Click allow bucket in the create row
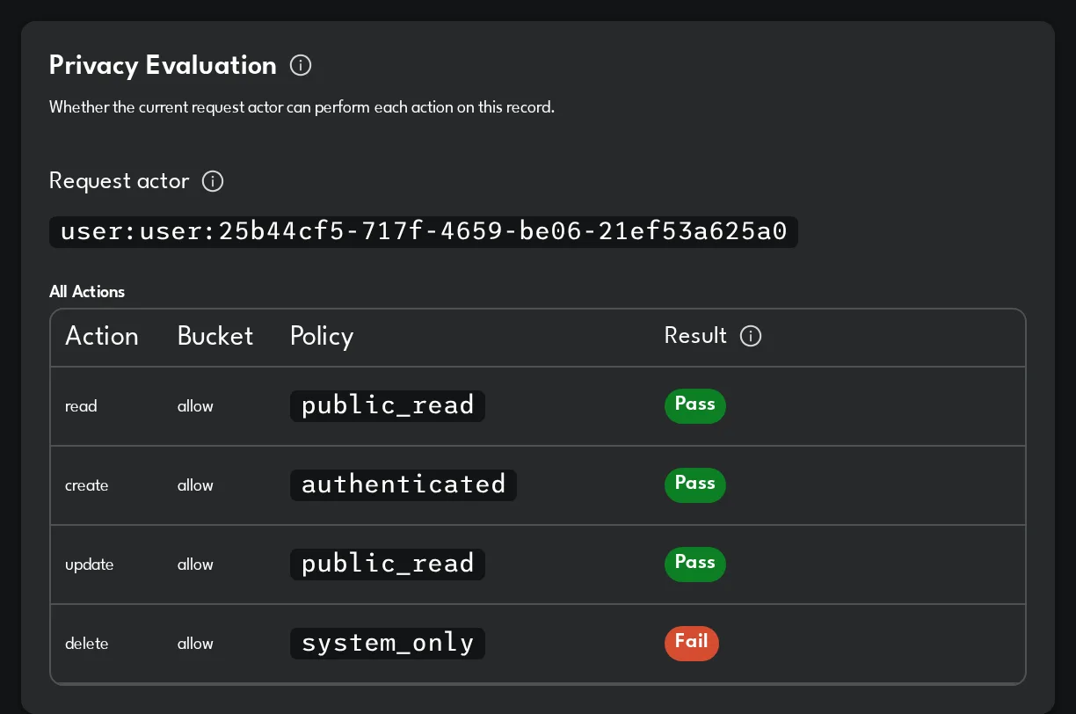This screenshot has width=1076, height=714. tap(195, 485)
